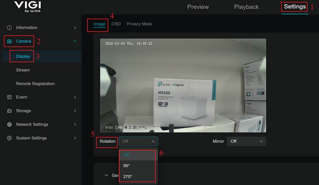Choose 90° rotation option
The width and height of the screenshot is (319, 185).
[137, 166]
